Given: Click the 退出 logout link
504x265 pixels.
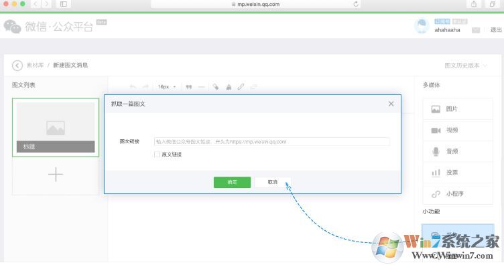Looking at the screenshot, I should (x=496, y=29).
